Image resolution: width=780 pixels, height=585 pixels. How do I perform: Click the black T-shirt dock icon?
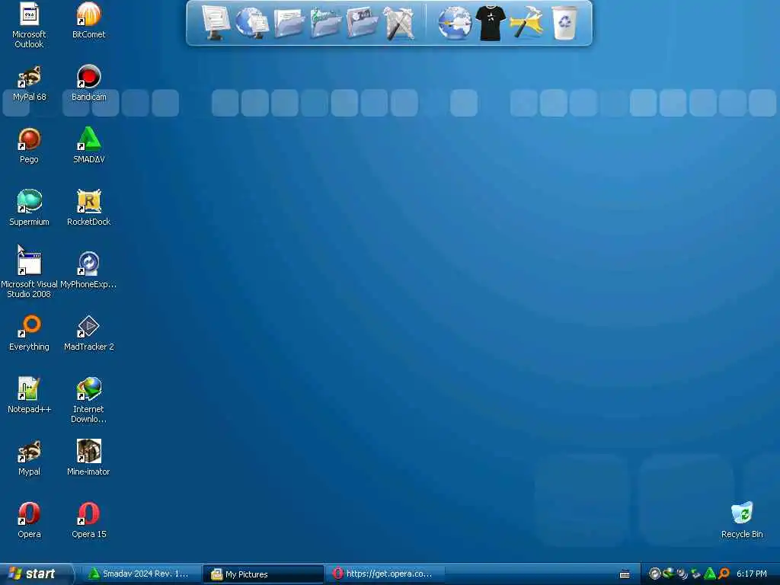tap(491, 23)
